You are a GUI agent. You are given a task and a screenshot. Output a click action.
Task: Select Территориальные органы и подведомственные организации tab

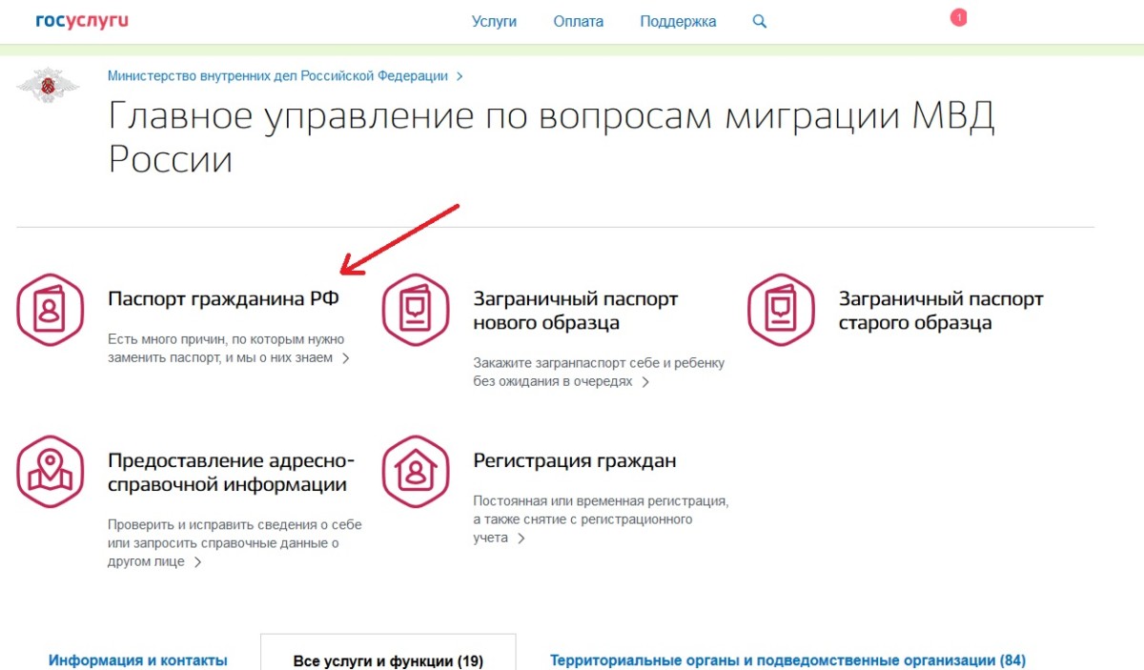click(x=787, y=660)
